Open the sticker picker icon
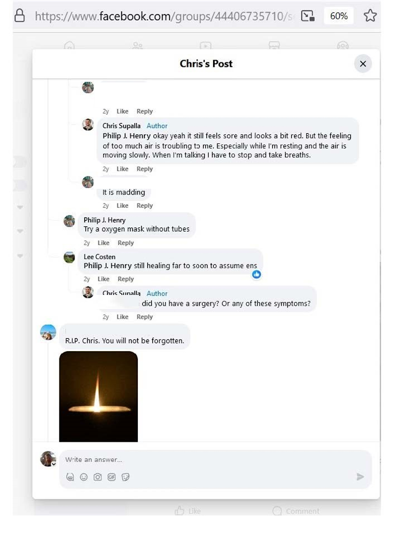This screenshot has width=397, height=541. (125, 477)
